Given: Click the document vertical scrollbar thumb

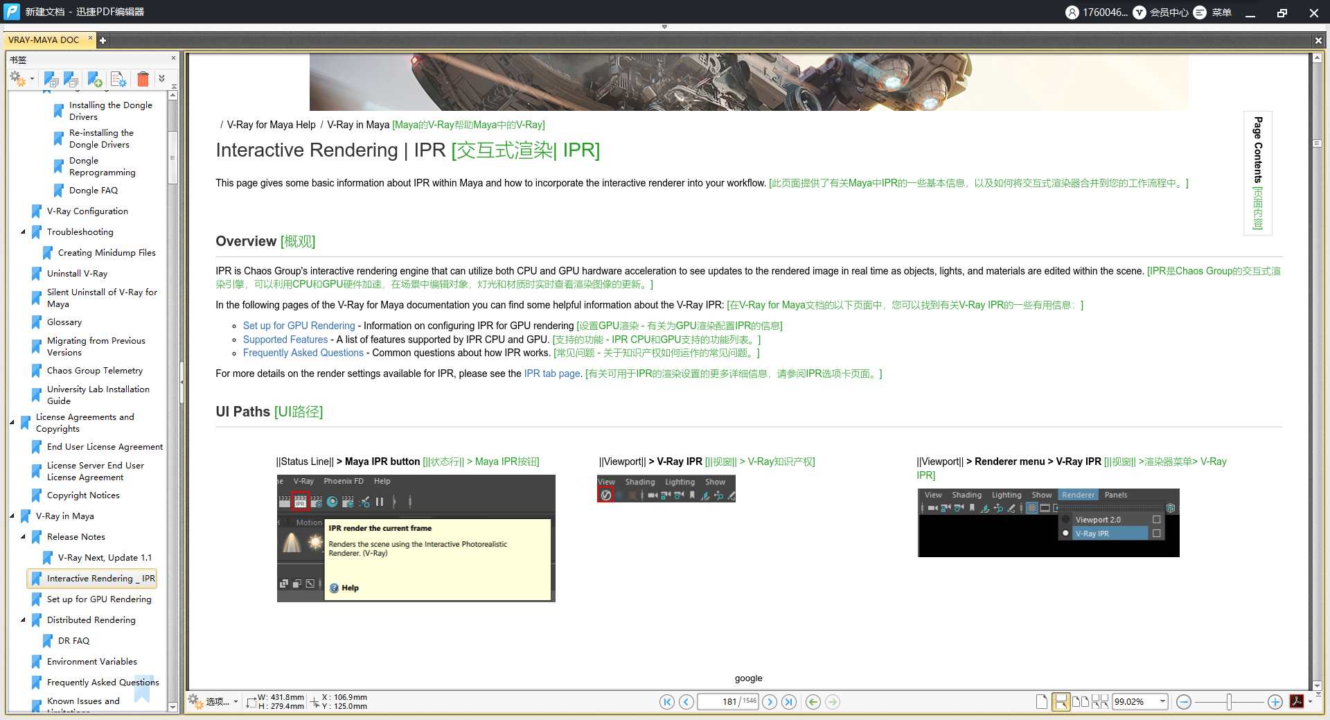Looking at the screenshot, I should pos(1317,143).
